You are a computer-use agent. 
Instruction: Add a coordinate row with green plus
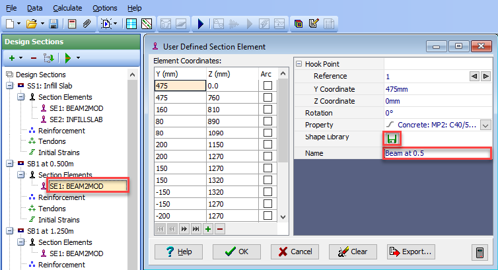tap(207, 229)
